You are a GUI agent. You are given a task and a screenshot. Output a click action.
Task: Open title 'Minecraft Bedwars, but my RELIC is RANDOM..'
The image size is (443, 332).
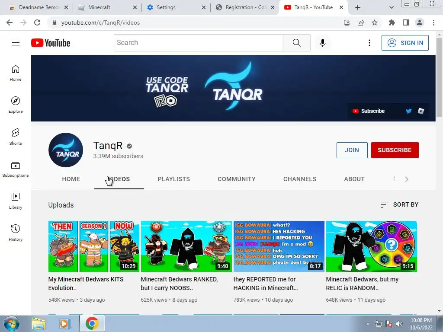[362, 284]
